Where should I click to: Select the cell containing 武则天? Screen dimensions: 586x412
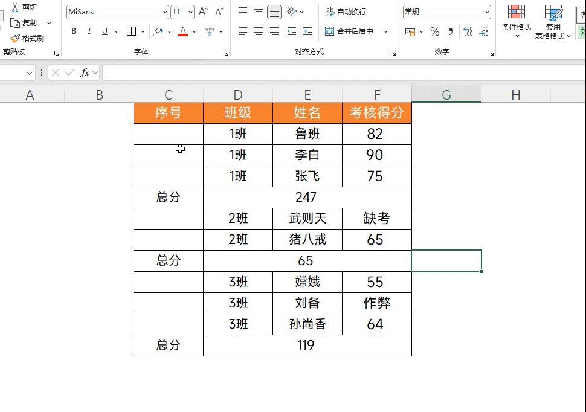click(307, 218)
